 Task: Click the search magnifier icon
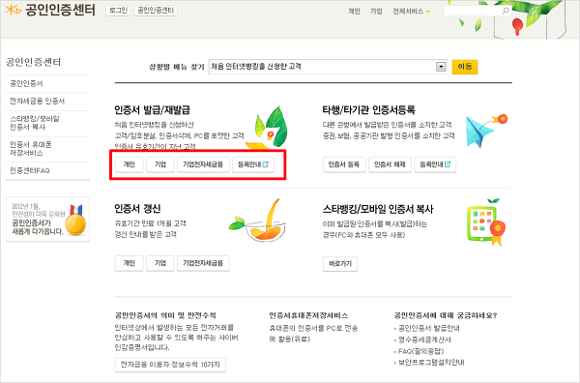pos(506,11)
